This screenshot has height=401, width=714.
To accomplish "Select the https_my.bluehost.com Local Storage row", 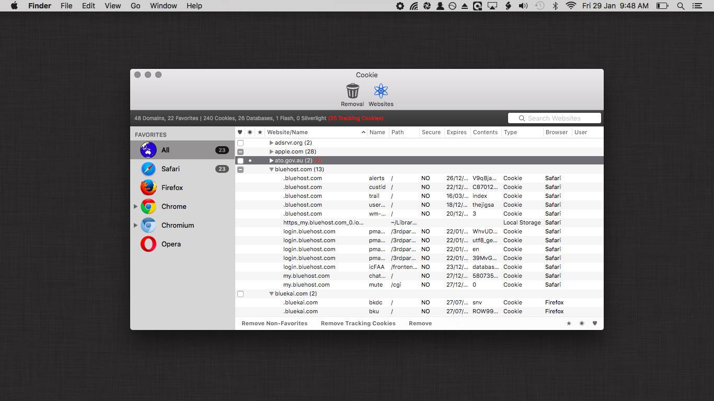I will 419,222.
